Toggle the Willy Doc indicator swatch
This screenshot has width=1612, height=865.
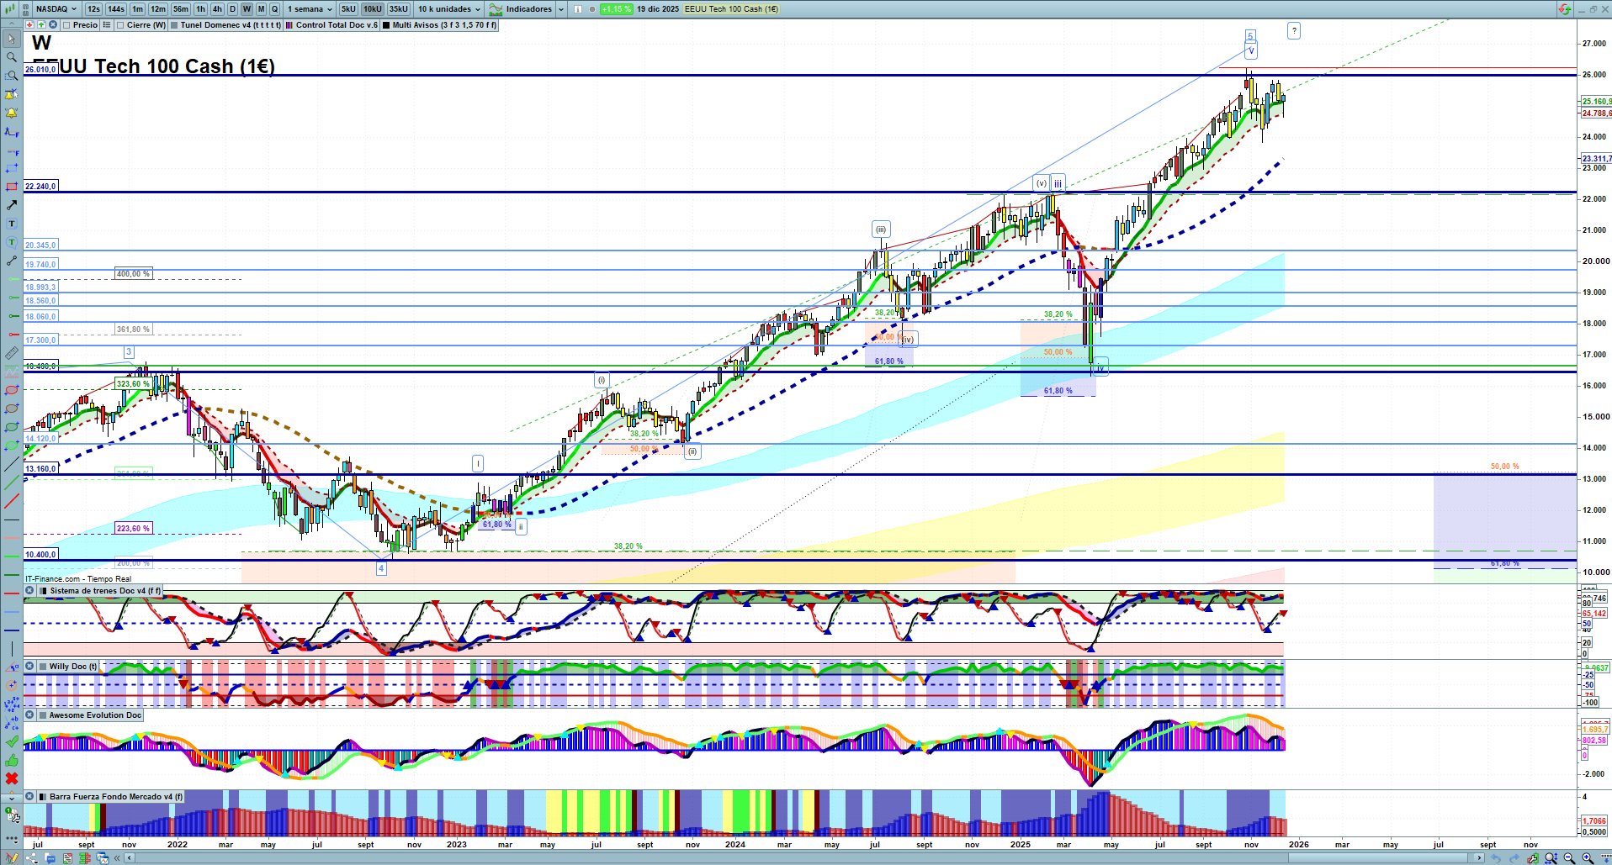(43, 667)
